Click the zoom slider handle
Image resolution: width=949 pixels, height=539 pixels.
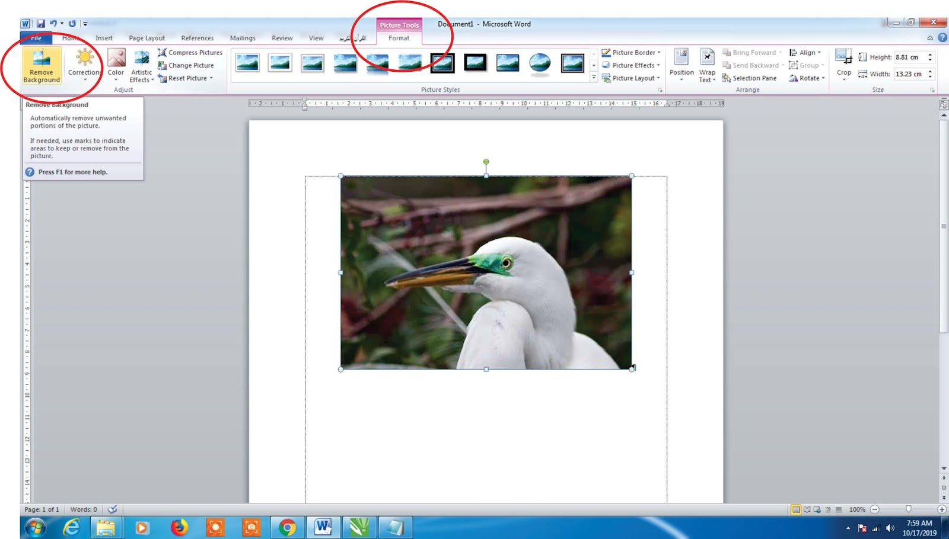(908, 509)
